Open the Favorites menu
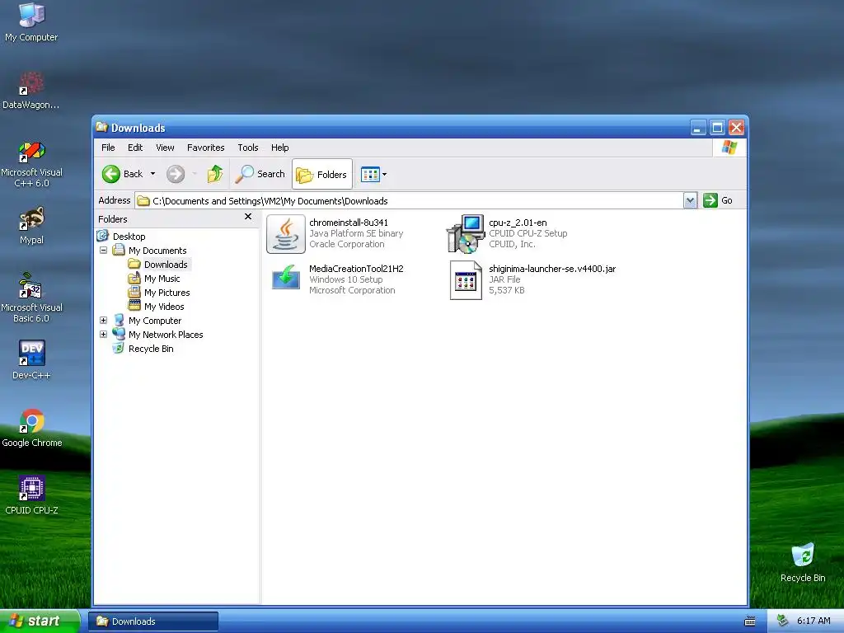 [205, 148]
